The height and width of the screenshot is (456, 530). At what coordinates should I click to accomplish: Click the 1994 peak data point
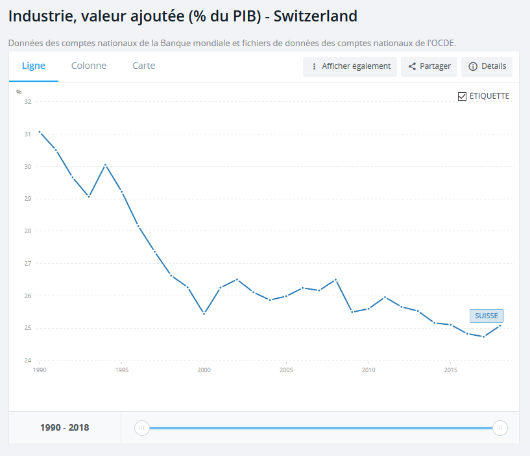coord(105,164)
